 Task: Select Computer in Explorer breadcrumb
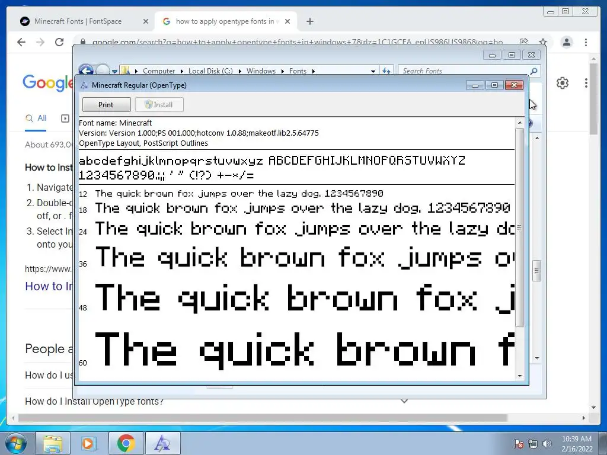[159, 71]
